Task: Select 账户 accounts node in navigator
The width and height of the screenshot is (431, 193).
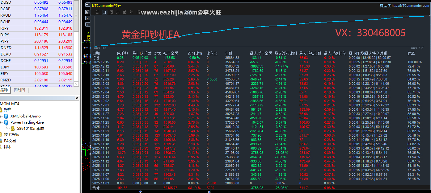Action: pos(8,110)
